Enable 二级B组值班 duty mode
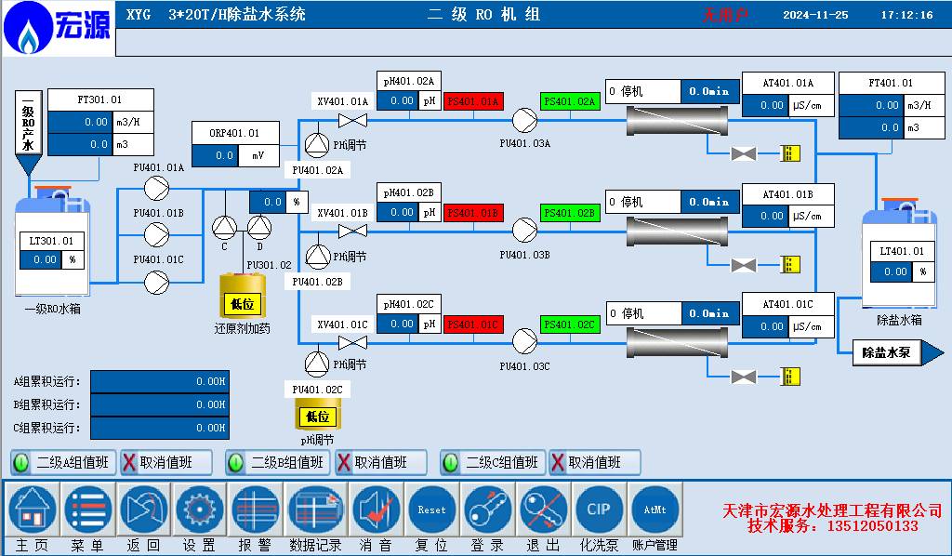Image resolution: width=952 pixels, height=556 pixels. click(x=277, y=462)
